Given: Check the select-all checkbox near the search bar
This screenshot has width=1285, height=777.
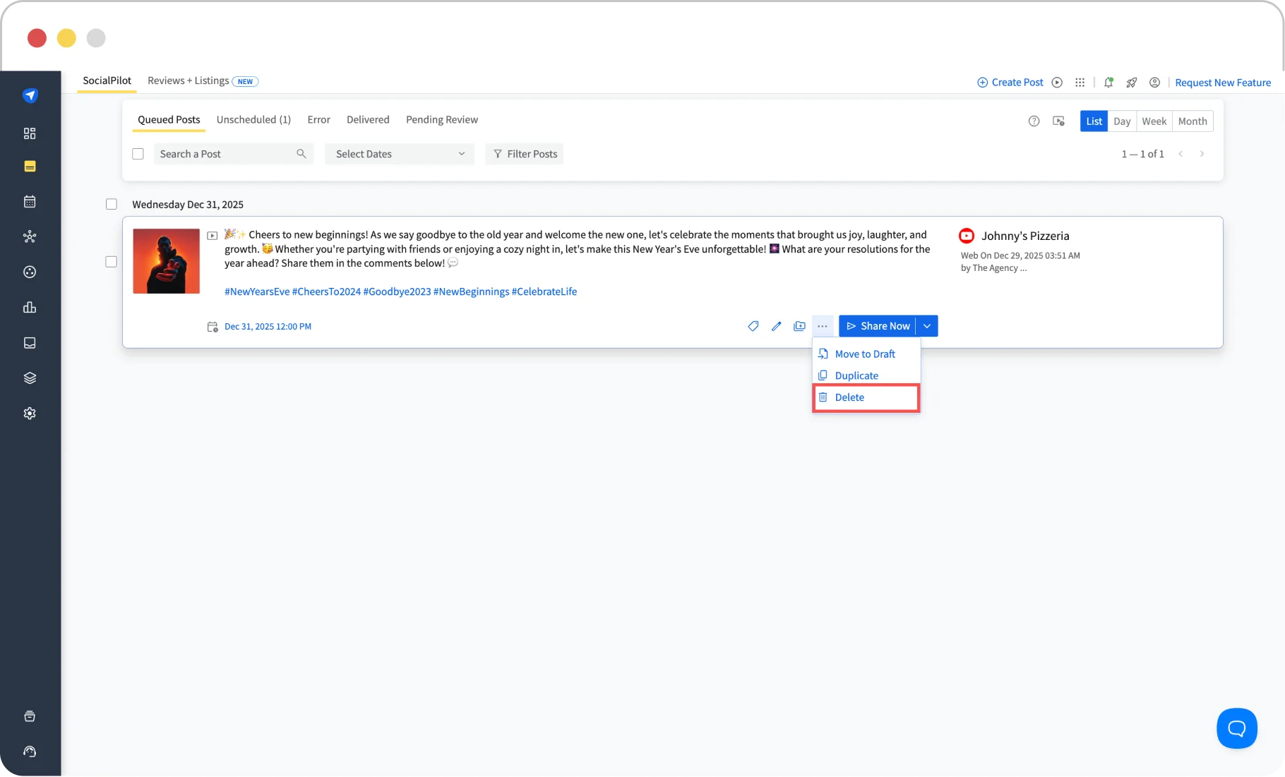Looking at the screenshot, I should 138,153.
